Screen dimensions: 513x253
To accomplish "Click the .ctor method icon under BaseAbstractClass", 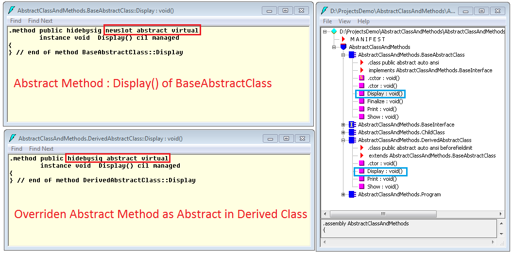I will pos(361,86).
